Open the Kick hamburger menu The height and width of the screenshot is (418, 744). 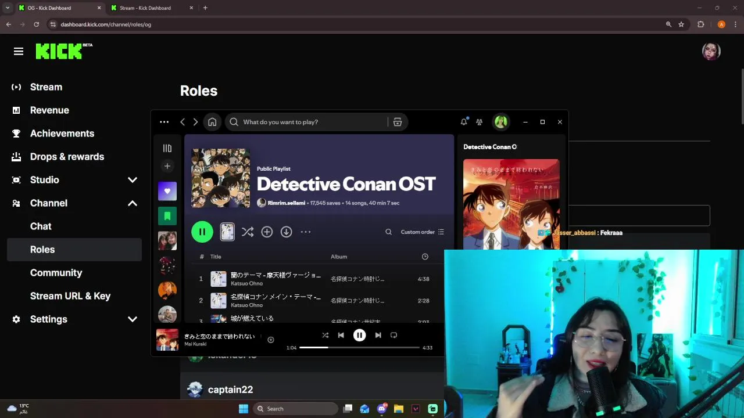point(19,52)
